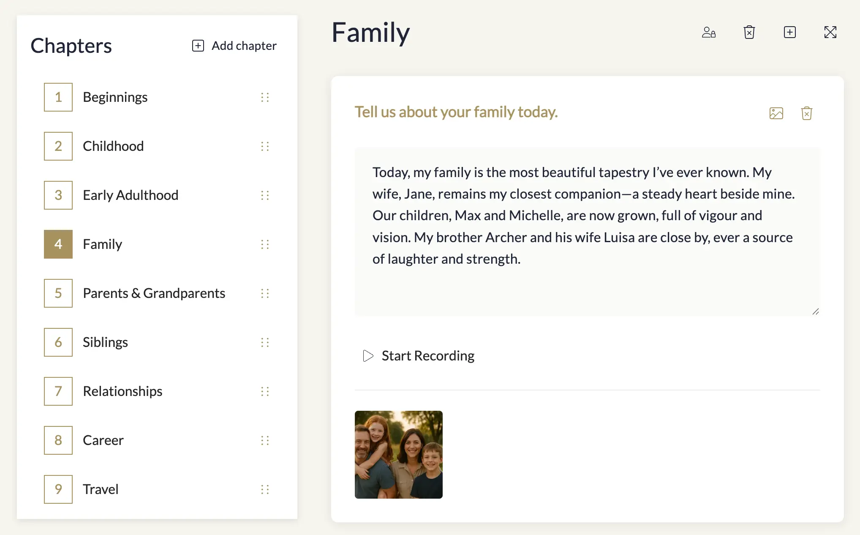Click the highlighted chapter number 4 box

click(x=58, y=244)
